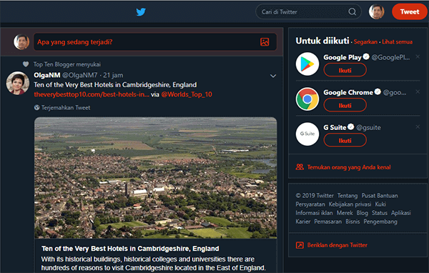This screenshot has width=429, height=273.
Task: Click the add image icon in compose box
Action: [x=265, y=42]
